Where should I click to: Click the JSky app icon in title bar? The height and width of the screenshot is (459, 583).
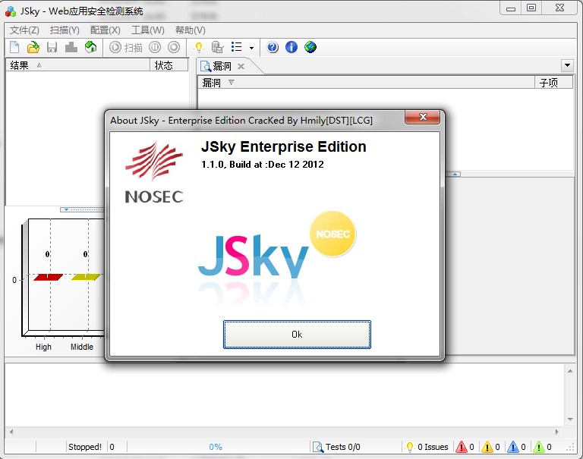coord(11,11)
